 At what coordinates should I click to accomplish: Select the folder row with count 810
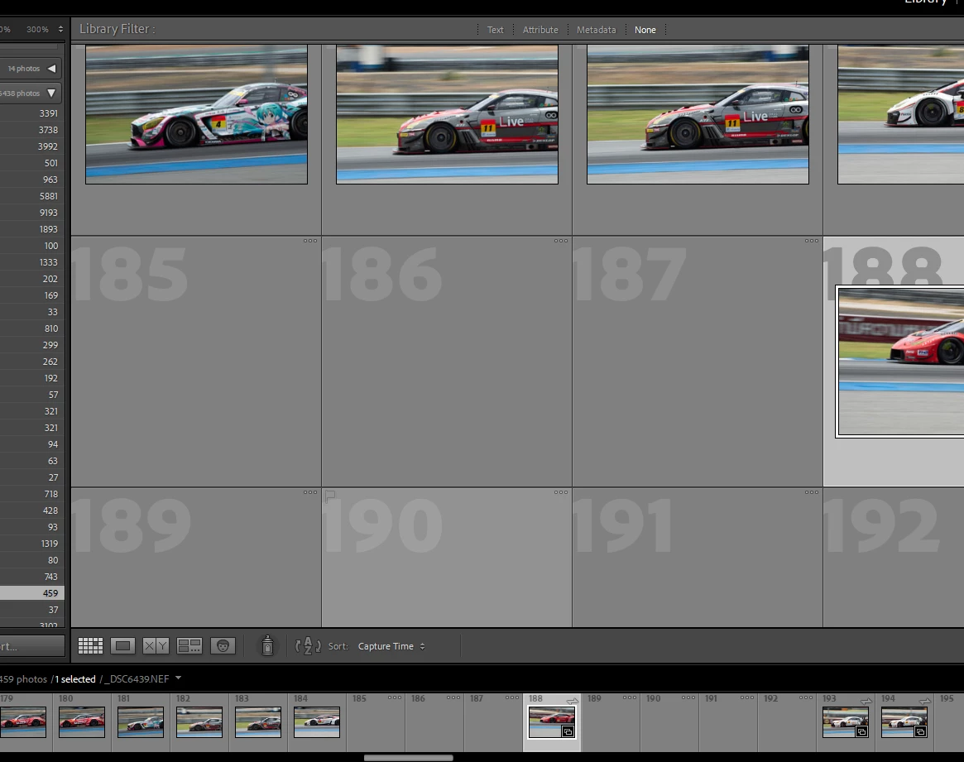[32, 328]
